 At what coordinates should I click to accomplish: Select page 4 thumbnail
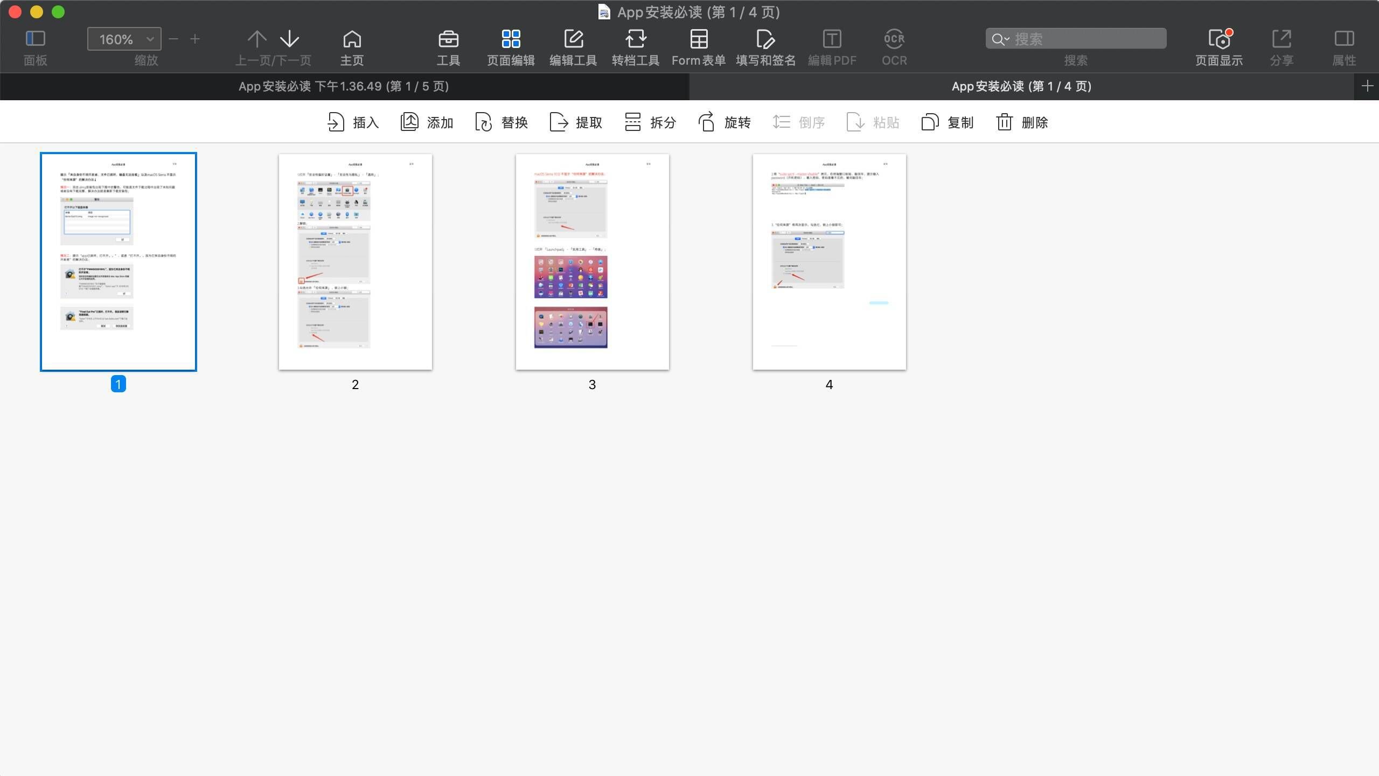tap(830, 262)
